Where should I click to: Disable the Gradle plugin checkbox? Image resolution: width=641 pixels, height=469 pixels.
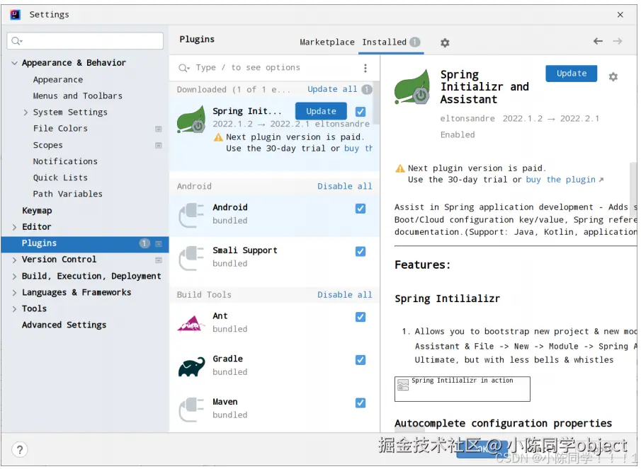[360, 360]
